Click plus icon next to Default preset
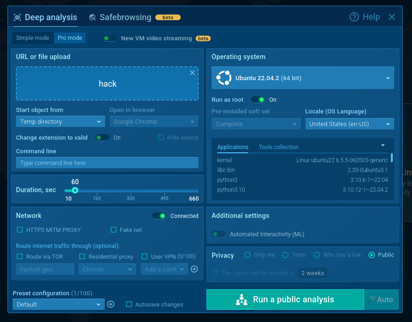Screen dimensions: 412x322 (x=111, y=304)
